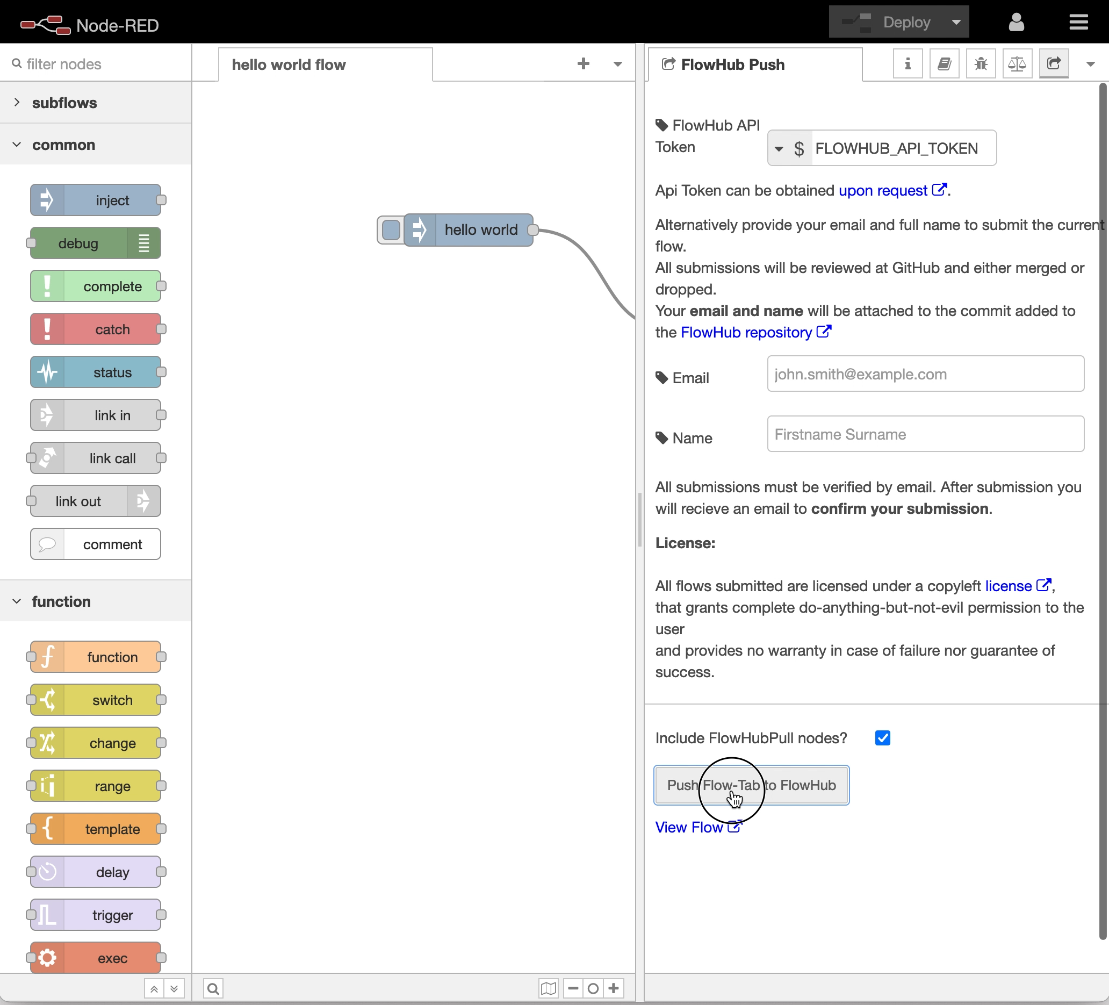Select the exec node in palette
The width and height of the screenshot is (1109, 1005).
pyautogui.click(x=96, y=958)
